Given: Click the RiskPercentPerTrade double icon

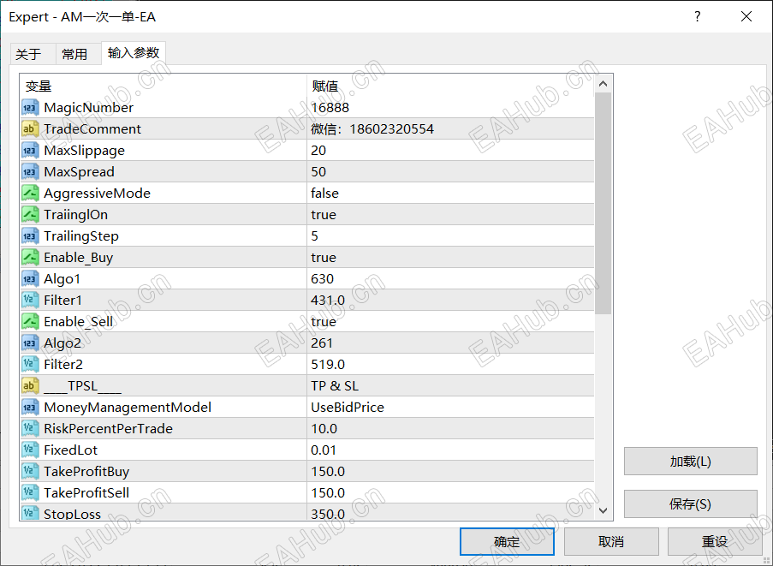Looking at the screenshot, I should tap(30, 428).
